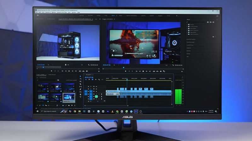Play the clip in Source monitor
This screenshot has height=141, width=252.
tap(69, 71)
